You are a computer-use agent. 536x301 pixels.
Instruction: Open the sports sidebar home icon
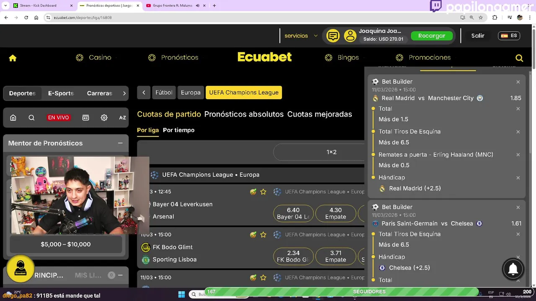[13, 118]
